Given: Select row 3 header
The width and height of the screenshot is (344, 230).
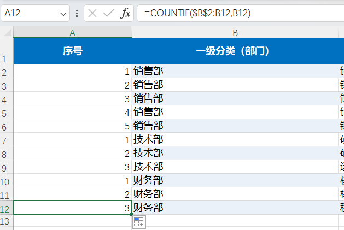Looking at the screenshot, I should (x=7, y=85).
